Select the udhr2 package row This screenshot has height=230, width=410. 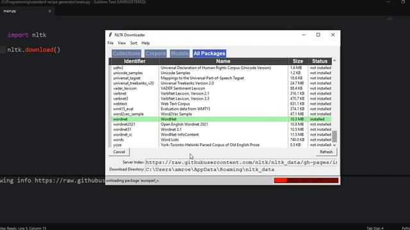(221, 68)
